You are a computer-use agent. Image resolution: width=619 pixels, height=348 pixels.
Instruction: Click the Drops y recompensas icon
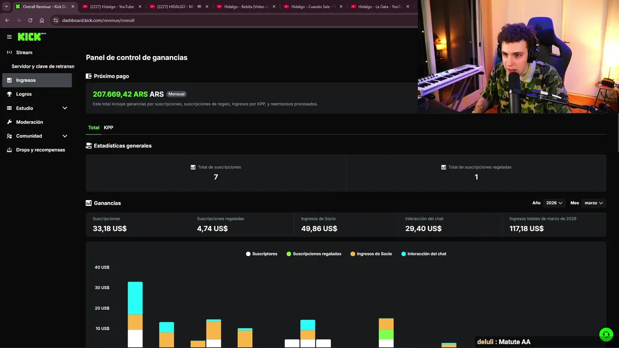9,150
